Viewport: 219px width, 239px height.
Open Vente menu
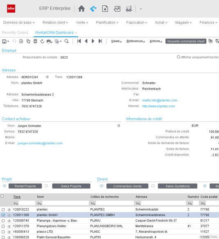[82, 23]
